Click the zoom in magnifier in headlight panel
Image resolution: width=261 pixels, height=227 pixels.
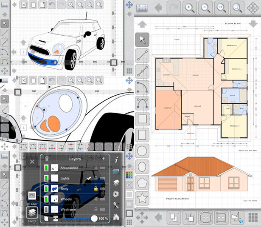click(71, 80)
